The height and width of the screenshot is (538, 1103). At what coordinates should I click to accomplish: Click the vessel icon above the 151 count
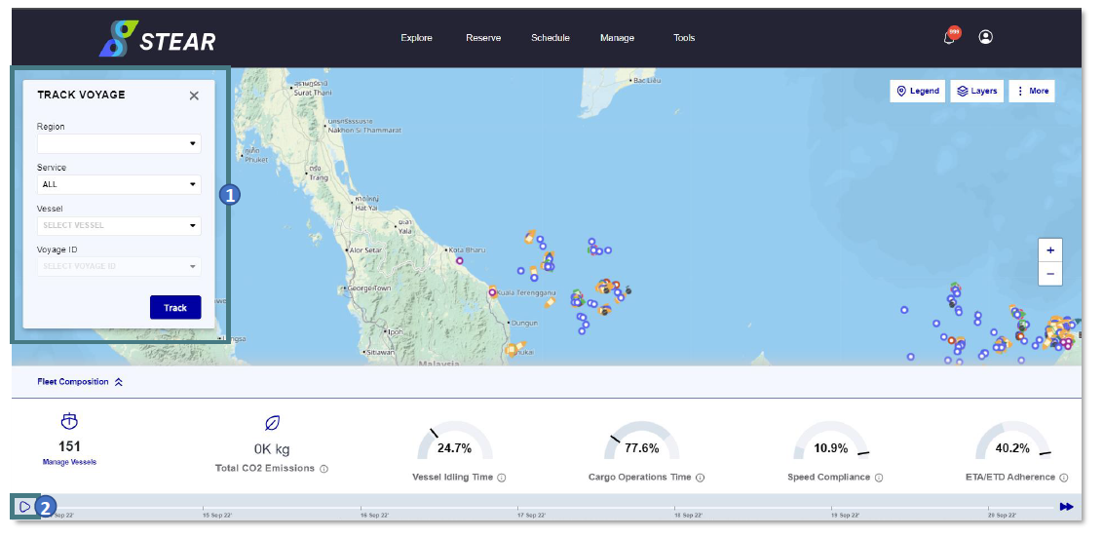click(x=69, y=421)
